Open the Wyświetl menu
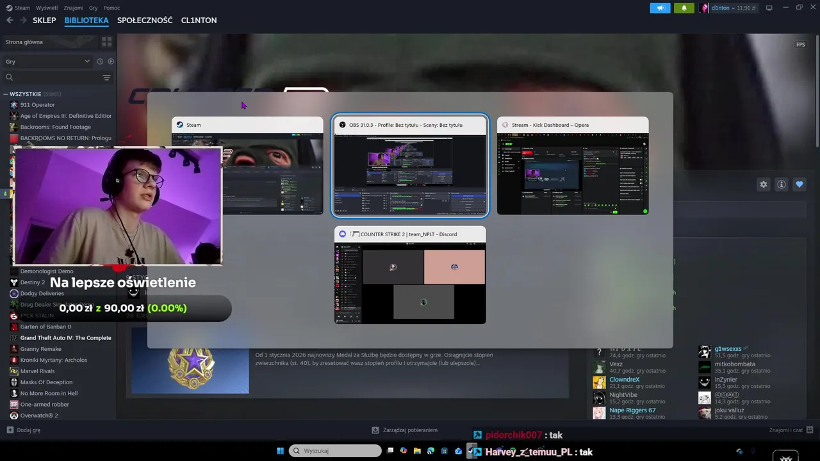This screenshot has width=820, height=461. click(46, 8)
